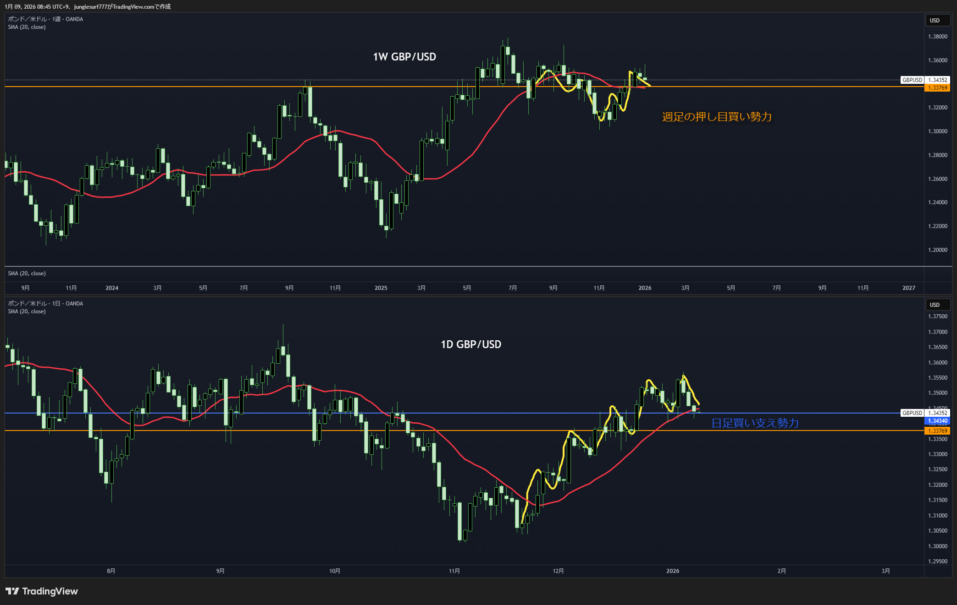The image size is (957, 605).
Task: Click the SMA (20, close) label in lower weekly pane
Action: 27,273
